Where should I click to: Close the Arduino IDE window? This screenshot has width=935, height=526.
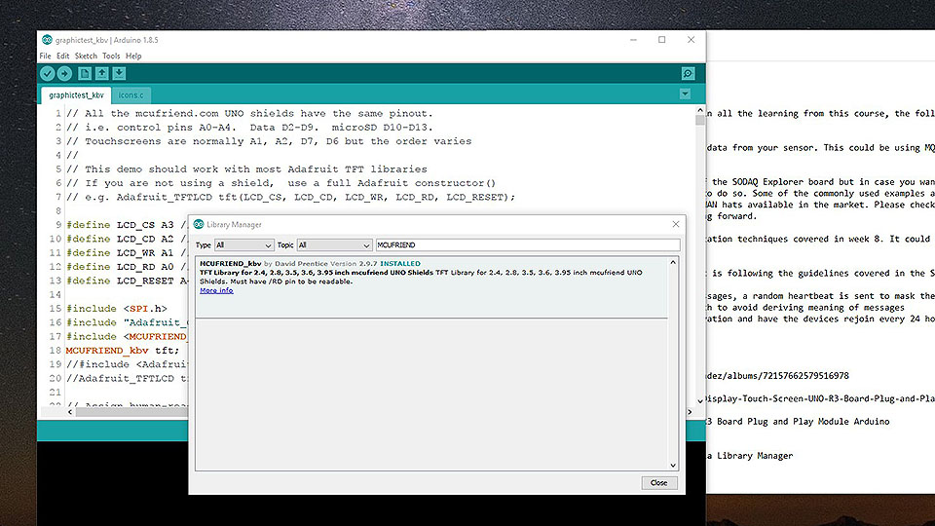691,40
